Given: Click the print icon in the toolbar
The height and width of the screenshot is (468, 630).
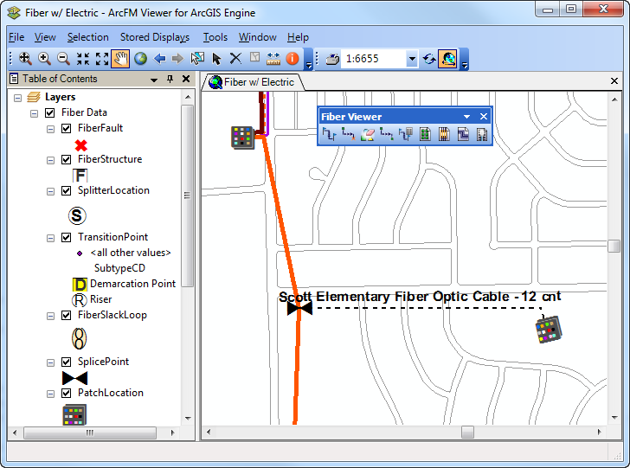Looking at the screenshot, I should tap(333, 59).
